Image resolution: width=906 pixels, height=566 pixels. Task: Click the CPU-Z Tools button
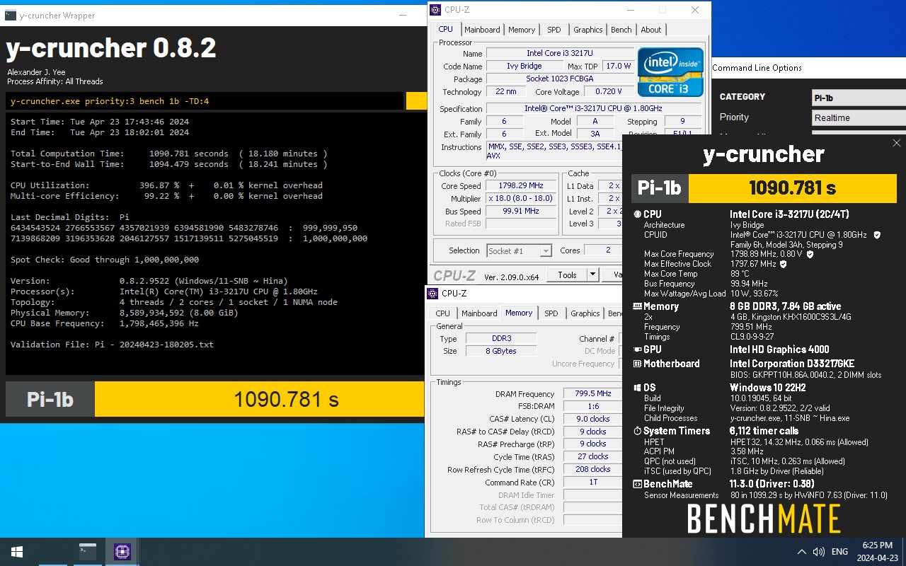coord(567,275)
